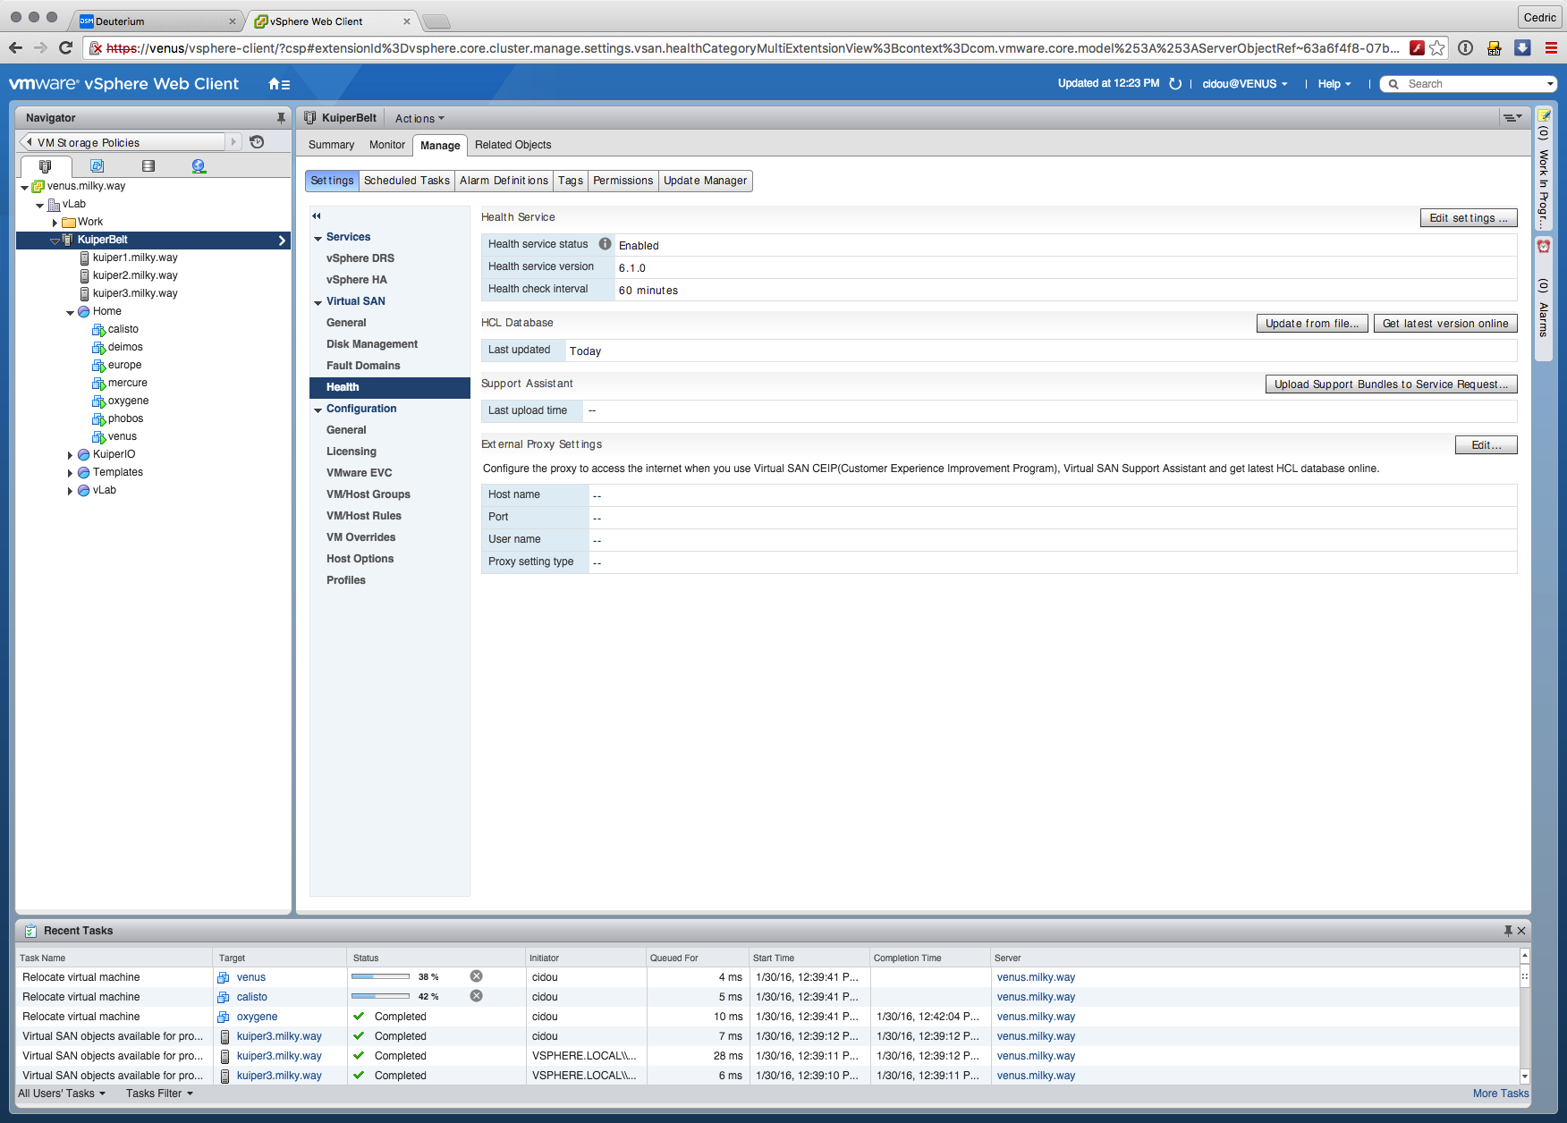Expand the KuiperIO resource pool

tap(70, 455)
